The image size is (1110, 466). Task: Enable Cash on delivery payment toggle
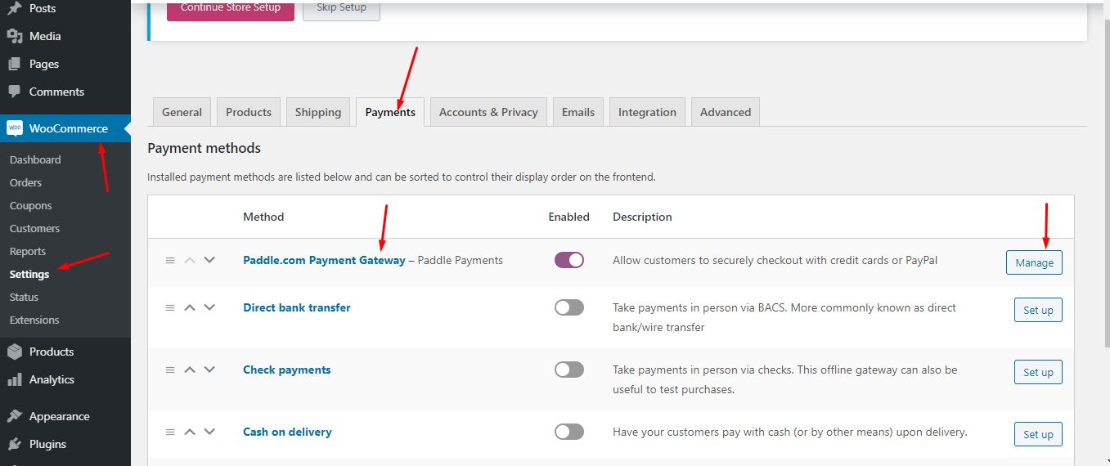569,432
